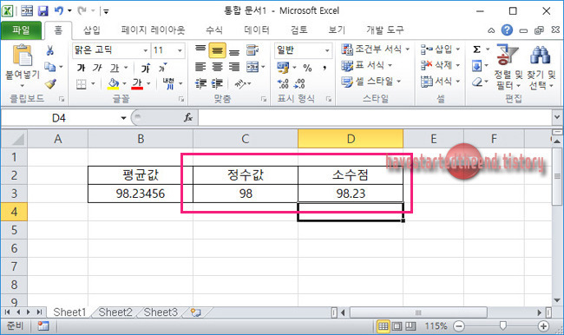Image resolution: width=564 pixels, height=335 pixels.
Task: Switch to the 개발 도구 tab
Action: (385, 30)
